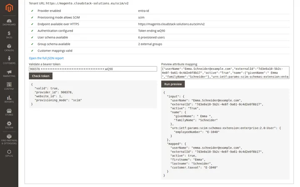The width and height of the screenshot is (300, 187).
Task: Click the "valid": true result line
Action: [47, 89]
